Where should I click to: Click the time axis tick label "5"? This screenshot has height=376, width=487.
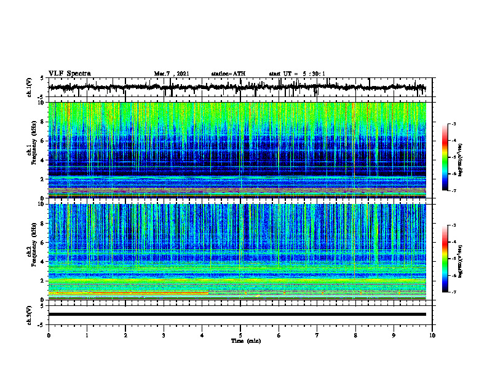click(240, 335)
